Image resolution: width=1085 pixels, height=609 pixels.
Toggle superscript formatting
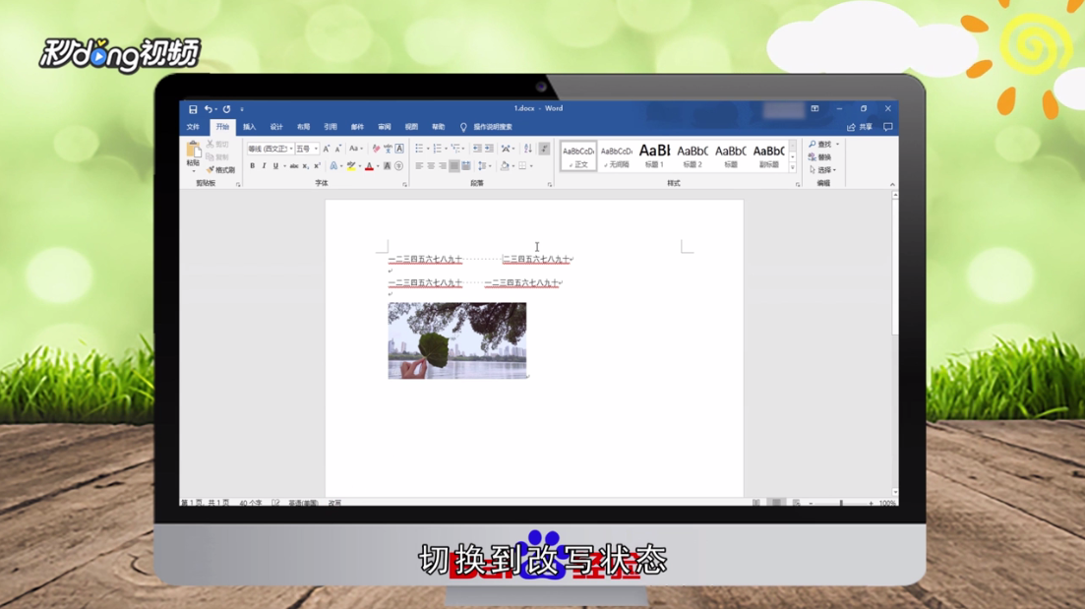click(x=318, y=165)
